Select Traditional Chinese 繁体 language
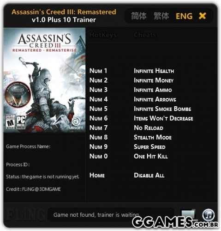 coord(161,16)
